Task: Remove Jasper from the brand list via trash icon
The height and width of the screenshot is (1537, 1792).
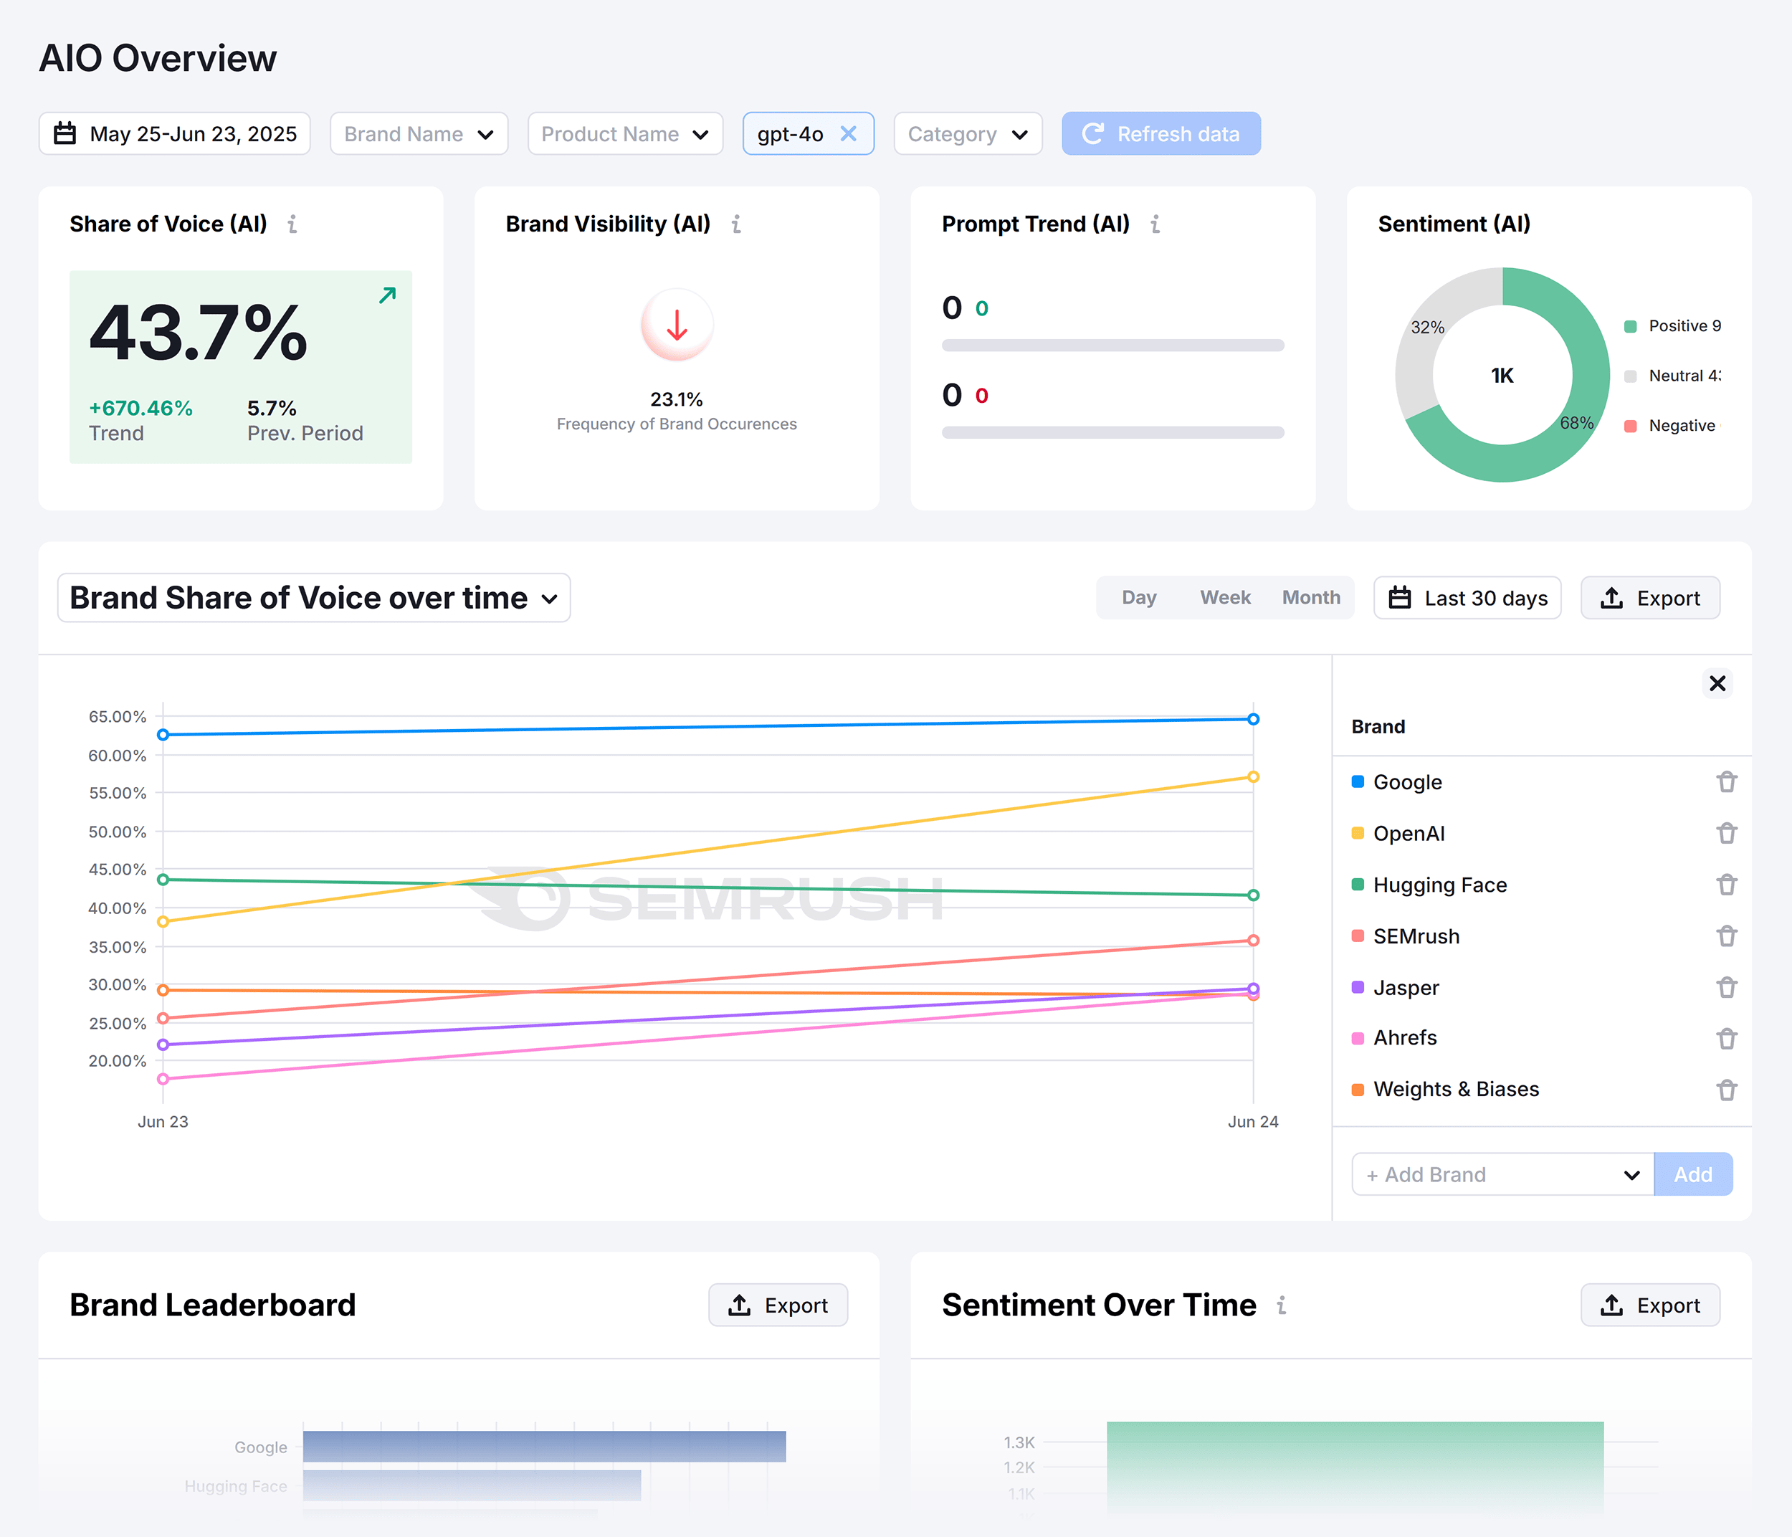Action: (x=1727, y=987)
